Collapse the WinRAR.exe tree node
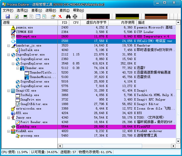182x156 pixels. tap(8, 131)
